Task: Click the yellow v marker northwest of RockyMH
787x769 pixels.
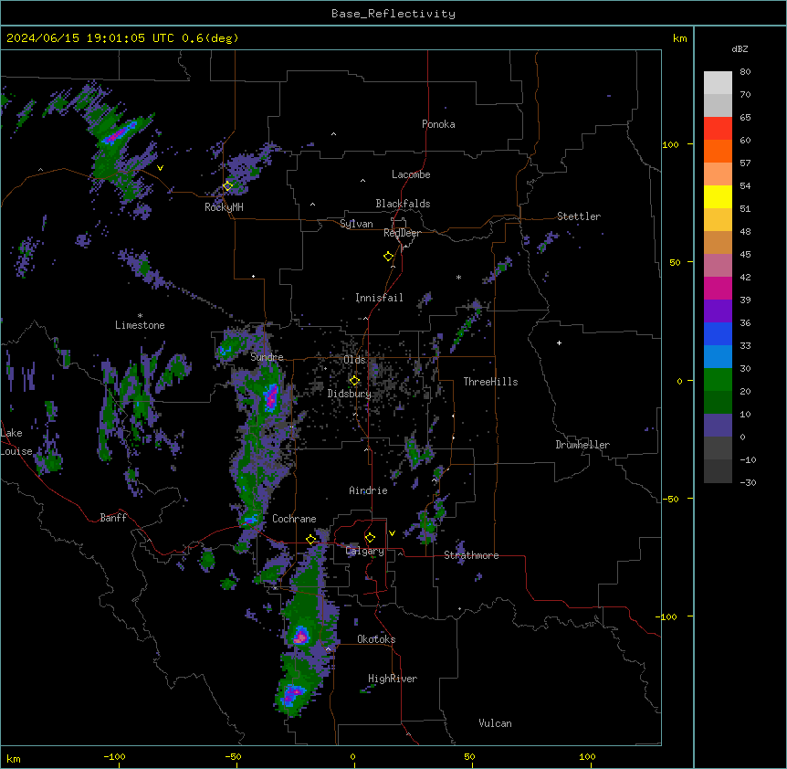Action: pos(160,168)
